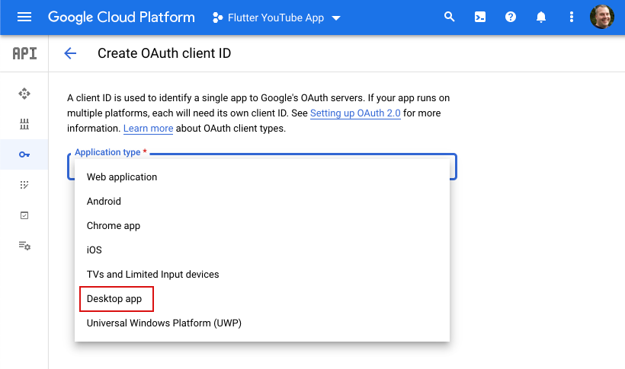Choose Web application from the list
The width and height of the screenshot is (625, 369).
pos(122,177)
